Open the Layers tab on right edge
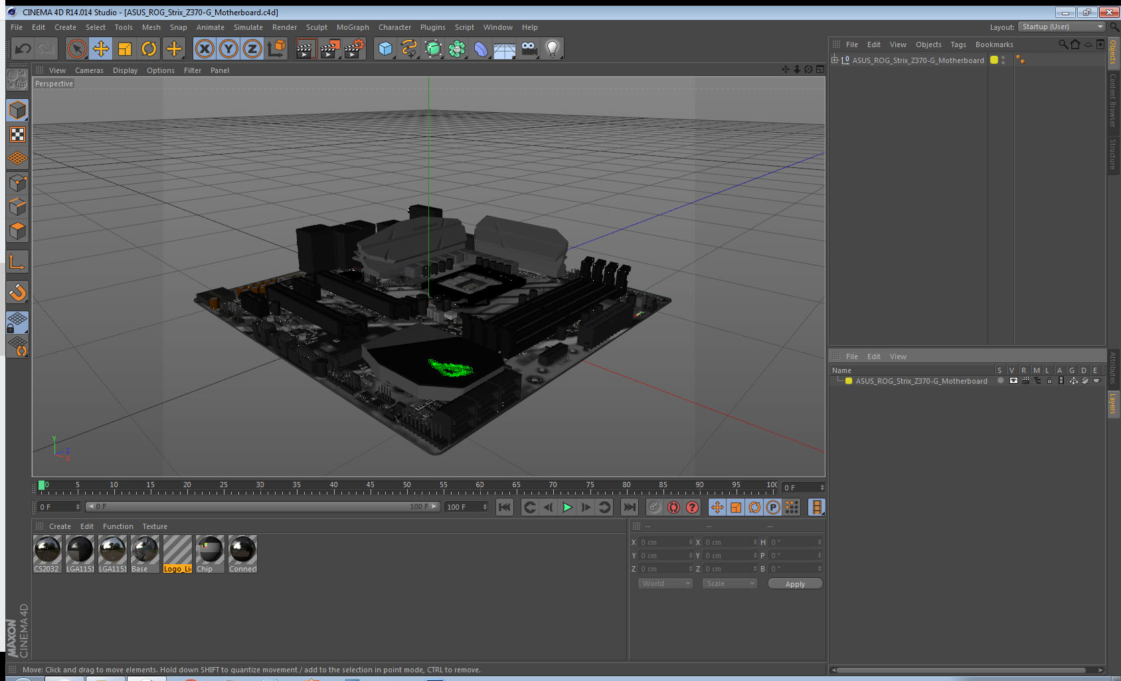The image size is (1121, 681). point(1112,403)
